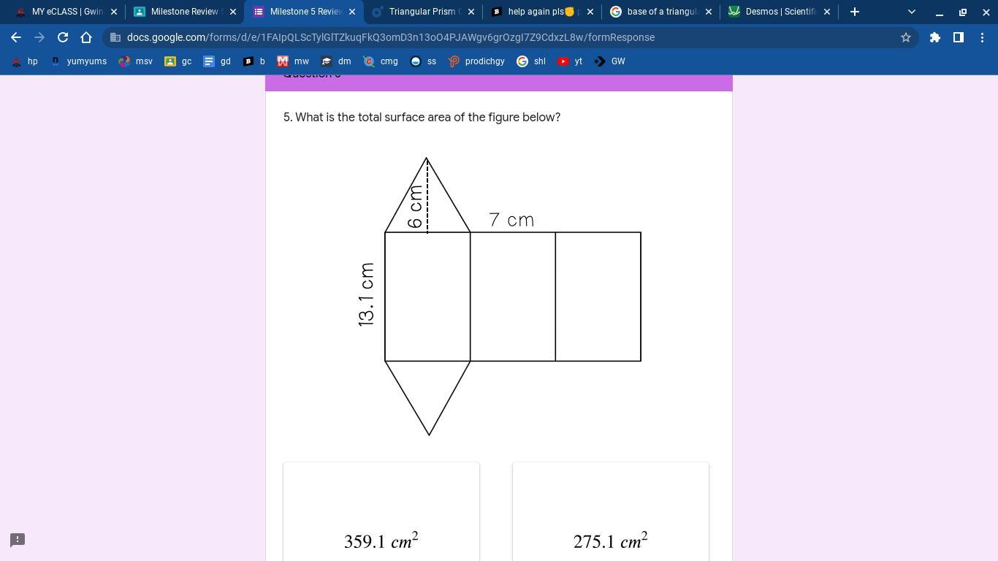Open the cmg bookmark
Screen dimensions: 998x561
tap(381, 61)
